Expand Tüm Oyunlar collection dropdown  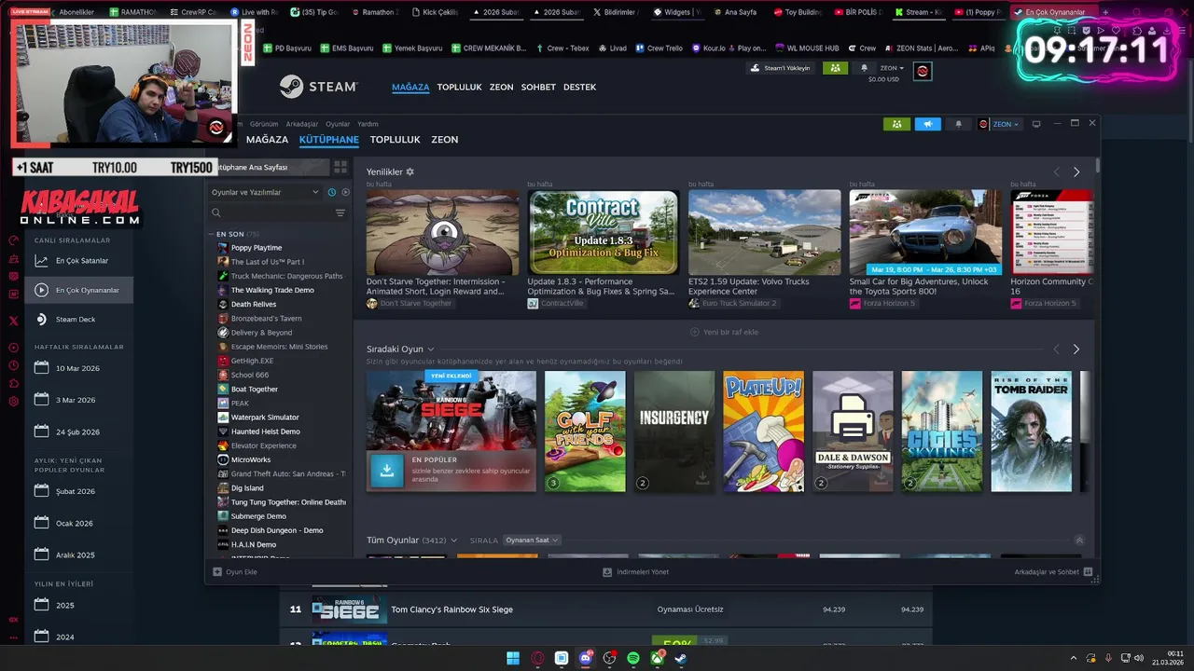[x=454, y=541]
